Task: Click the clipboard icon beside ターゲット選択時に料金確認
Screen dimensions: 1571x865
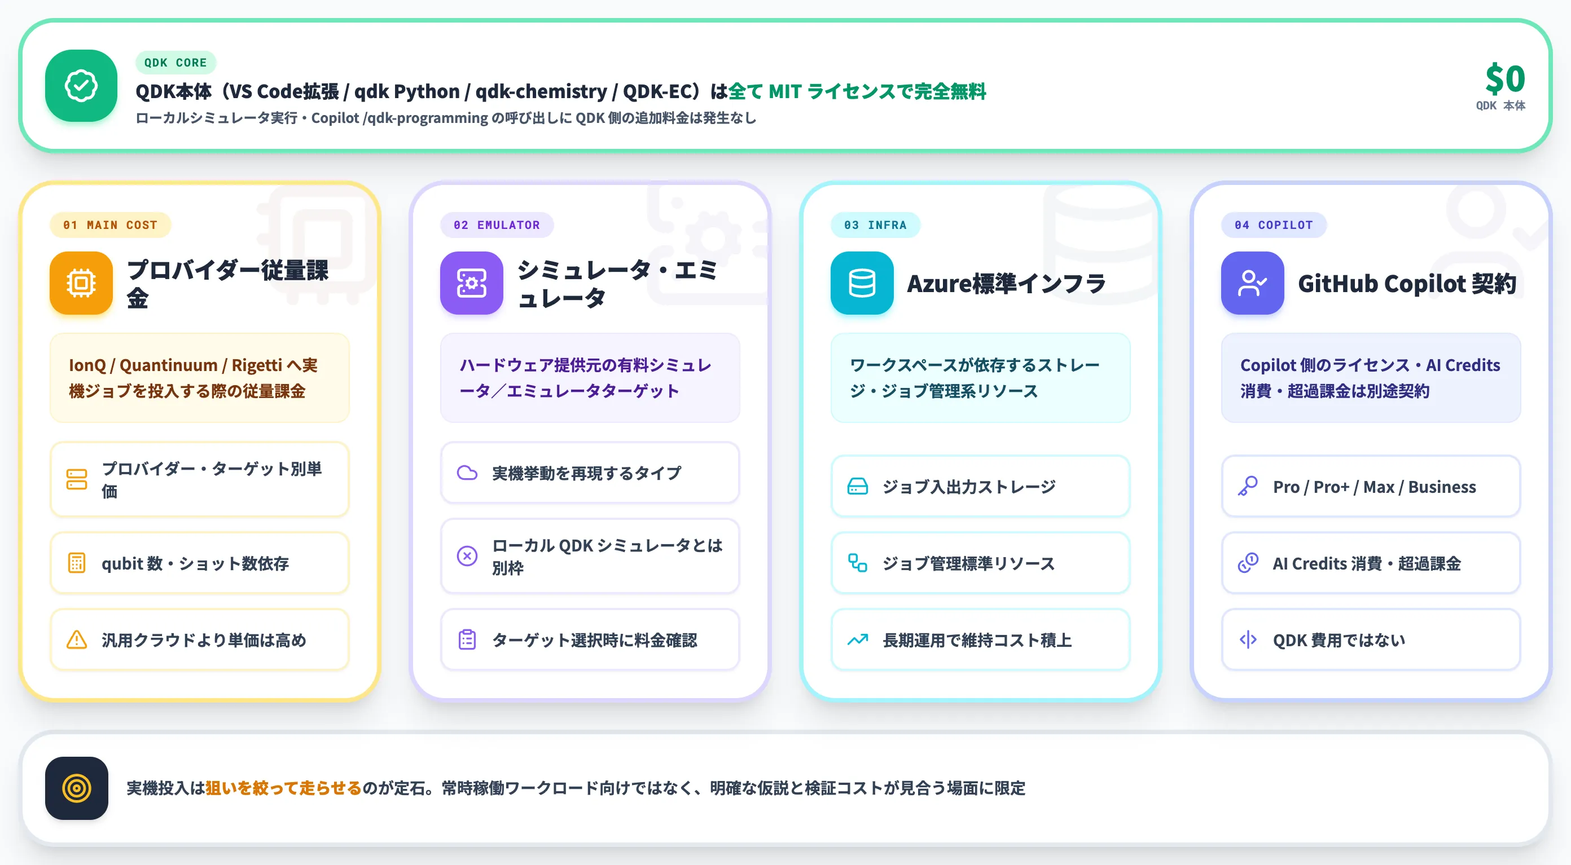Action: [x=467, y=639]
